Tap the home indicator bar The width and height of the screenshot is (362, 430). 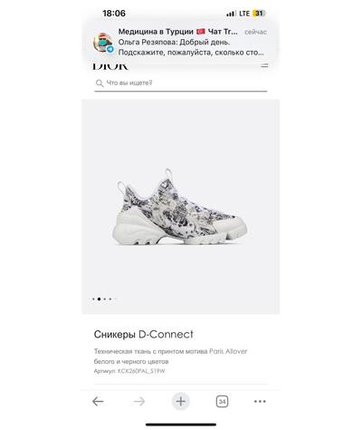coord(181,425)
